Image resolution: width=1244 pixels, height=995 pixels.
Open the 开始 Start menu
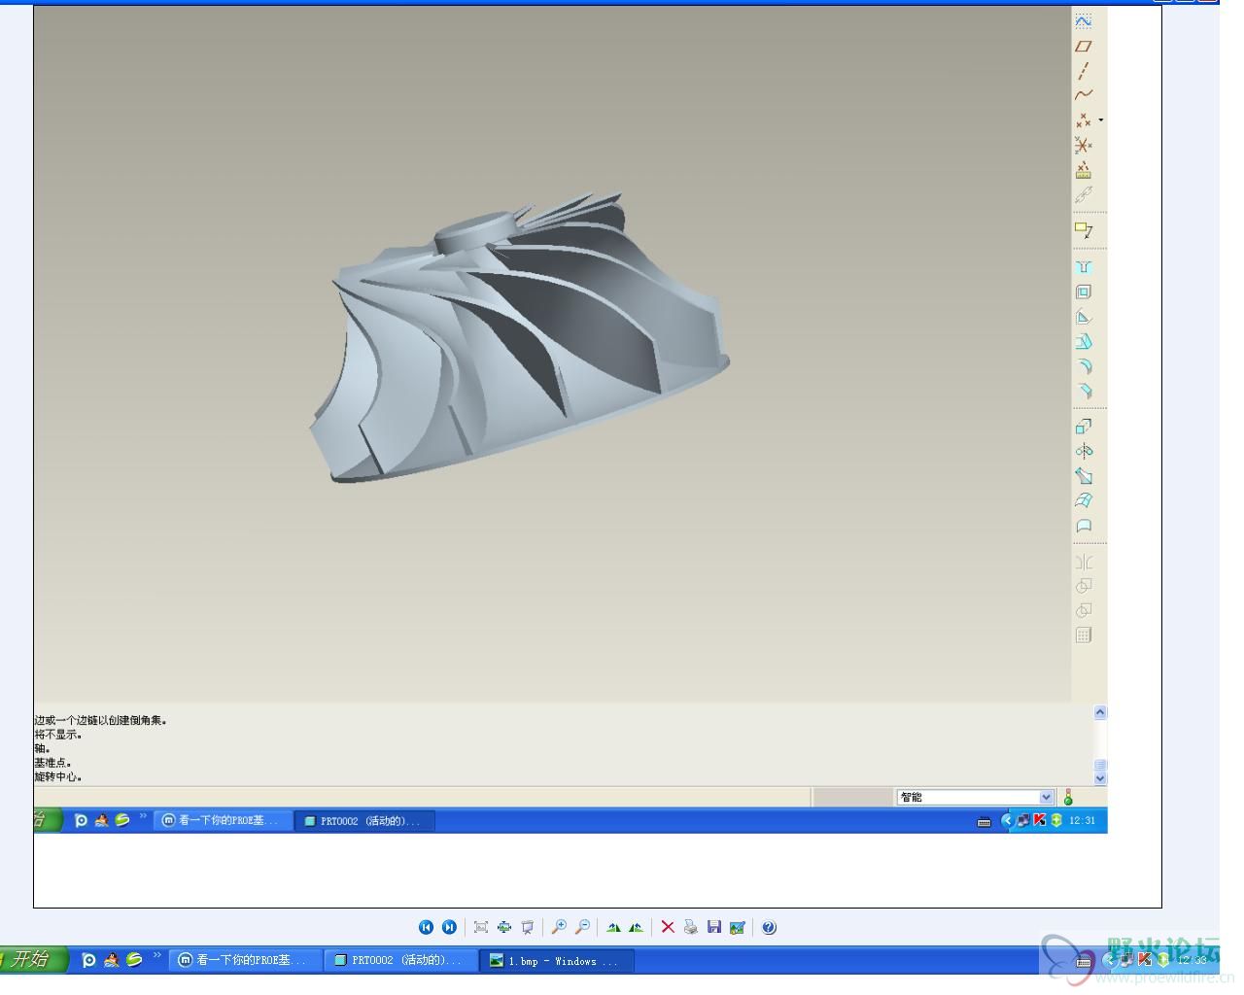coord(33,960)
